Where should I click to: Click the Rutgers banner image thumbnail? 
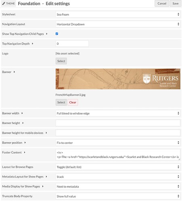[118, 79]
